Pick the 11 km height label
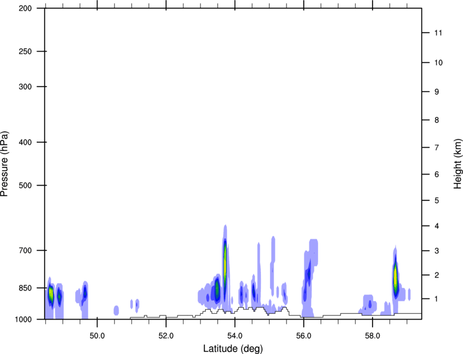This screenshot has width=463, height=354. (x=438, y=33)
